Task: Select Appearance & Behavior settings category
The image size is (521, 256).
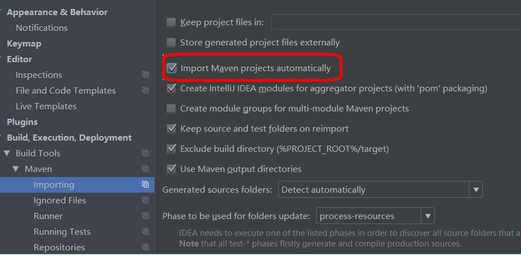Action: click(x=57, y=12)
